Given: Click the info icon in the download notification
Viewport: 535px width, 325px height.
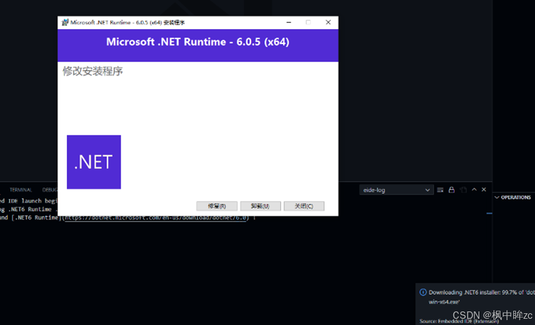Looking at the screenshot, I should 423,292.
